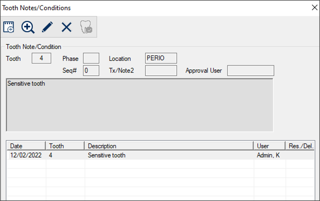Click the Seq# field
The height and width of the screenshot is (201, 320).
pyautogui.click(x=91, y=70)
